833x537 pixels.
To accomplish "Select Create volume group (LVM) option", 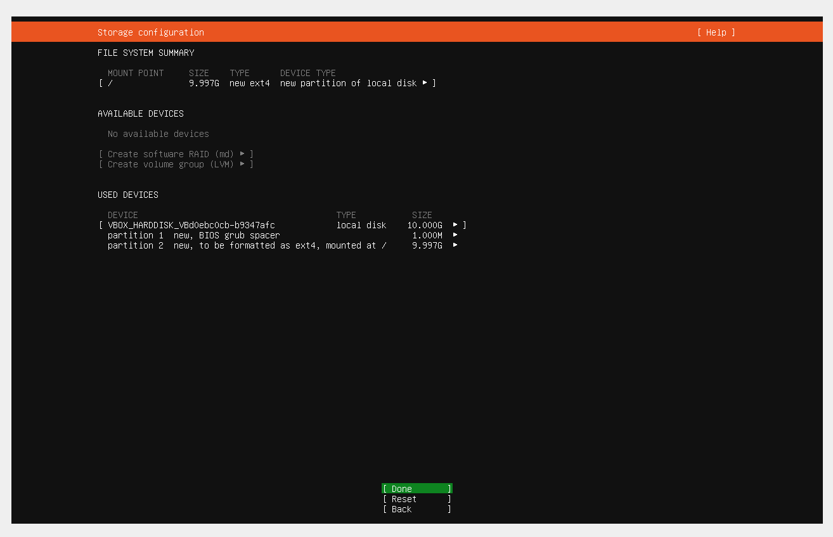I will (x=176, y=164).
